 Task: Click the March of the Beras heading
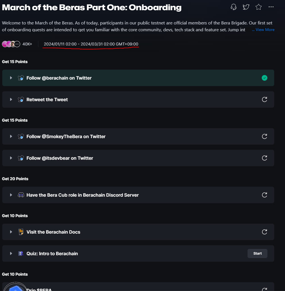click(92, 7)
